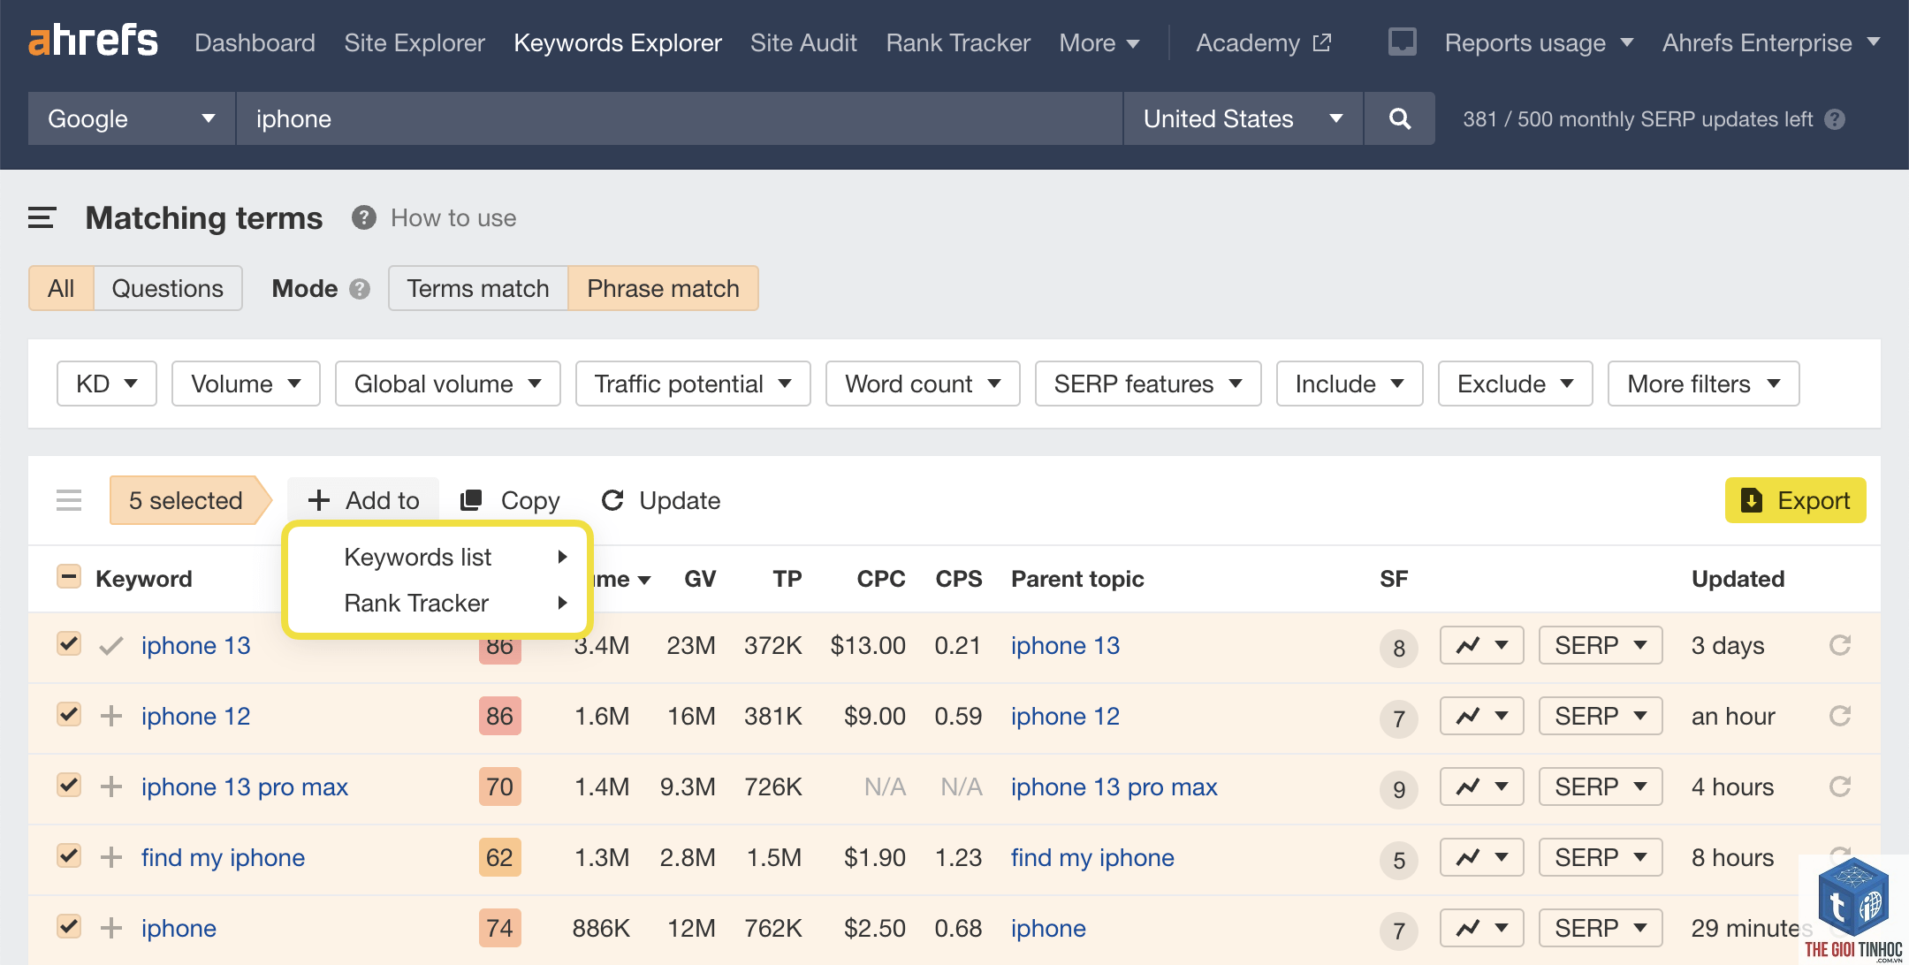Open trend chart for iphone 12 row
The image size is (1909, 965).
pyautogui.click(x=1481, y=716)
